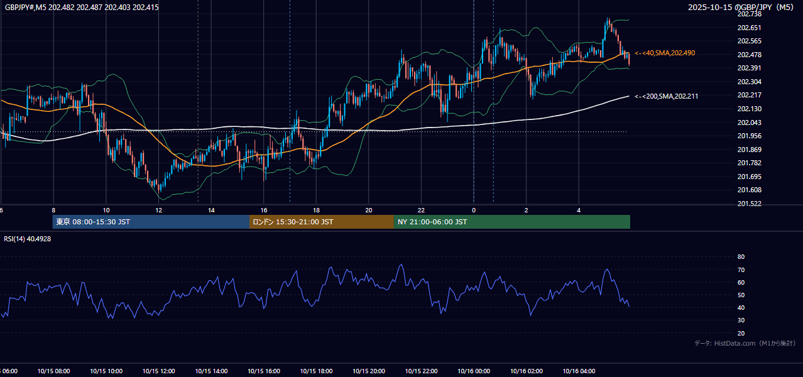The image size is (803, 377).
Task: Click the 10/16 02:00 bottom date label
Action: pos(526,371)
